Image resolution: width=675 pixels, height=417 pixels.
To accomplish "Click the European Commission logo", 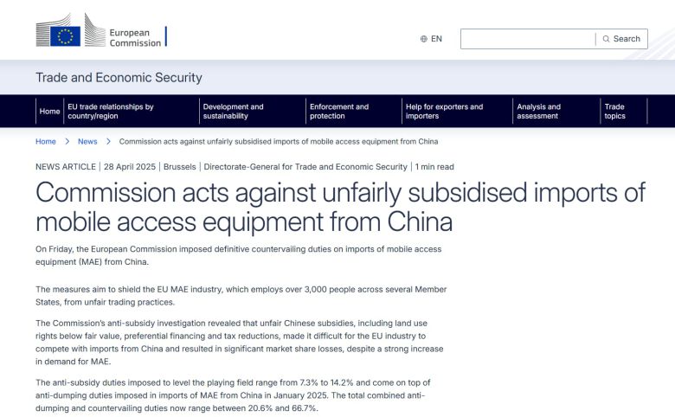I will pos(100,32).
